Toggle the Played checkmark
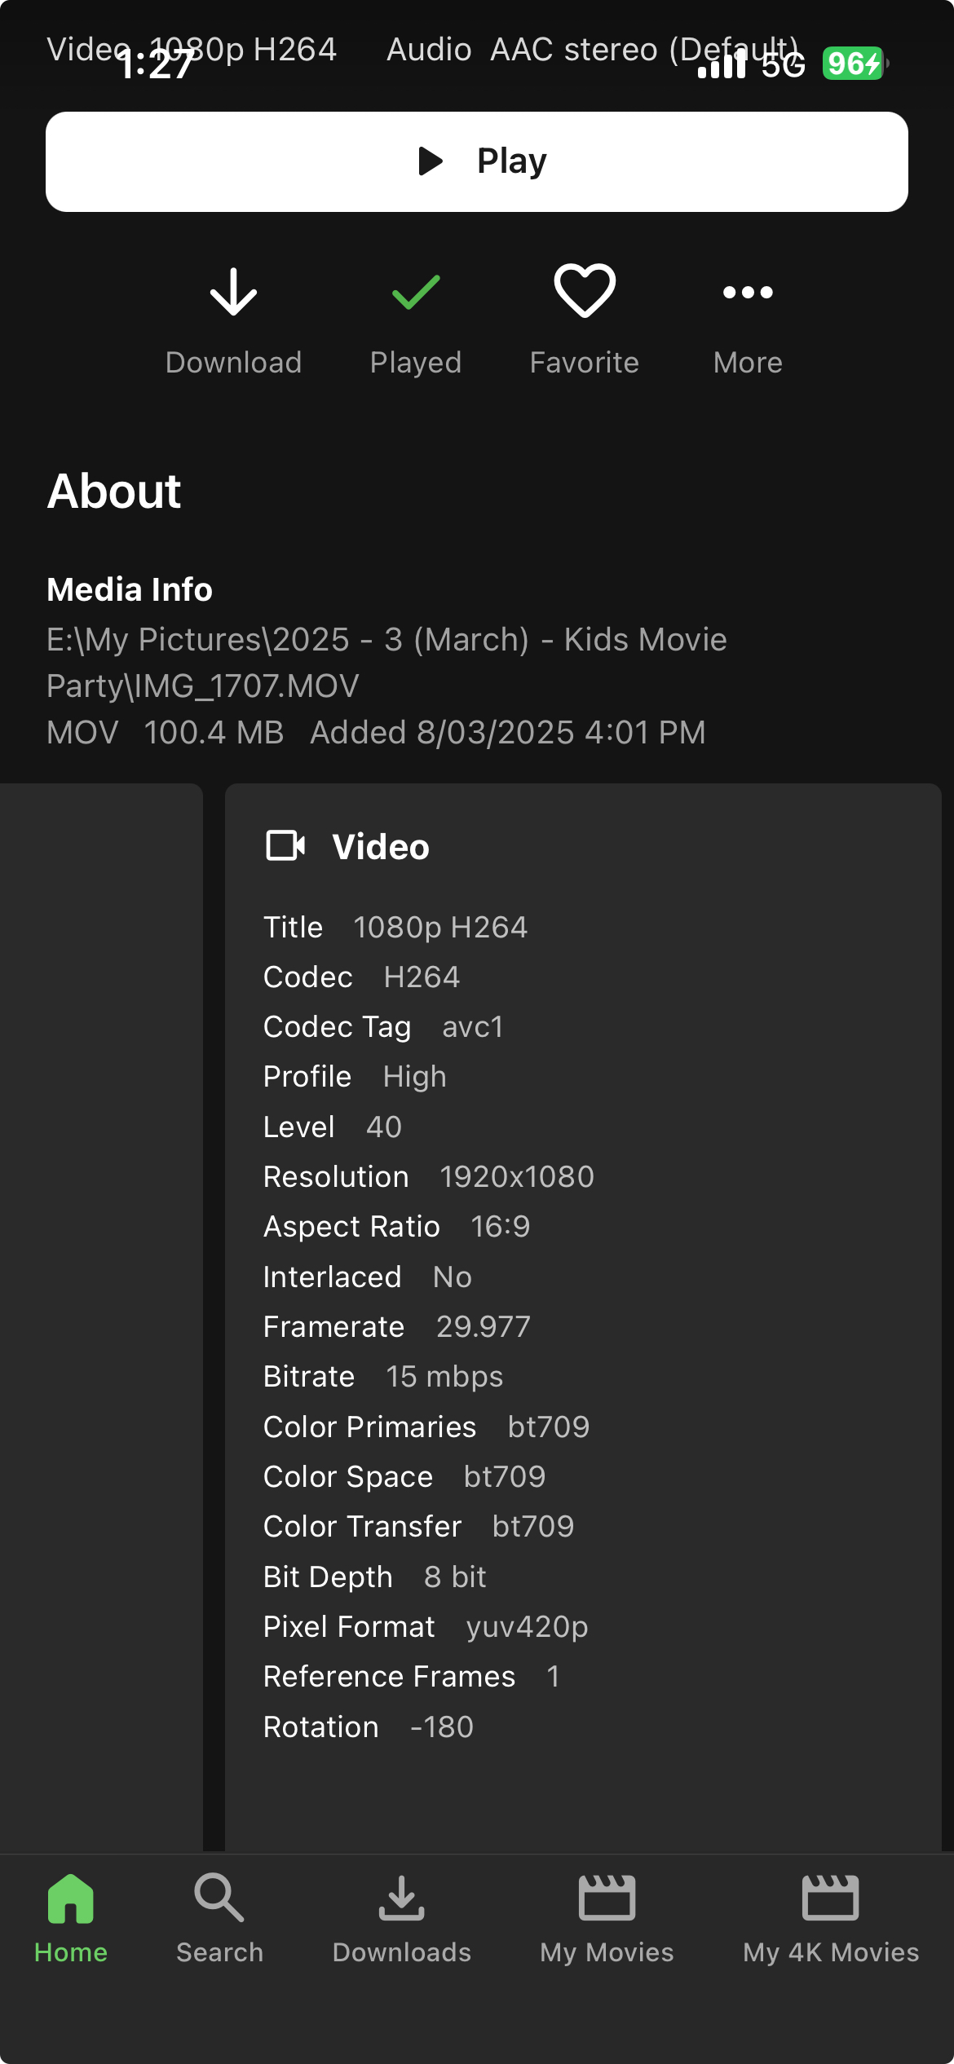This screenshot has width=954, height=2064. [416, 293]
